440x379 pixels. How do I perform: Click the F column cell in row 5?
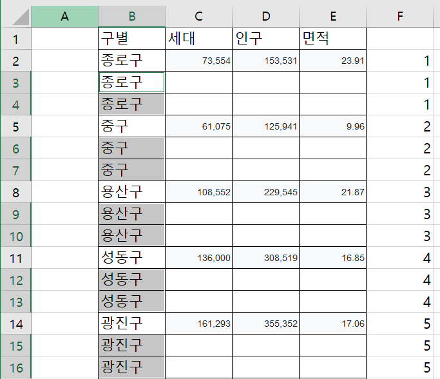coord(400,126)
